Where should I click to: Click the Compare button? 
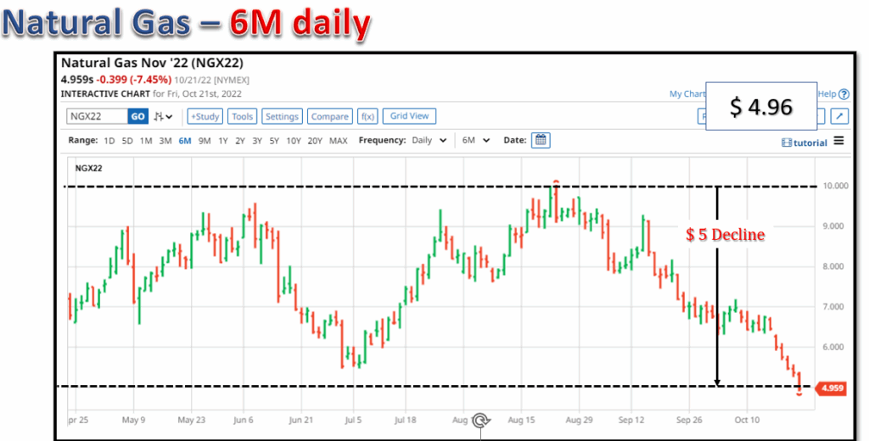[329, 116]
